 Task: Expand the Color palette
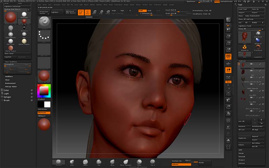click(x=6, y=90)
